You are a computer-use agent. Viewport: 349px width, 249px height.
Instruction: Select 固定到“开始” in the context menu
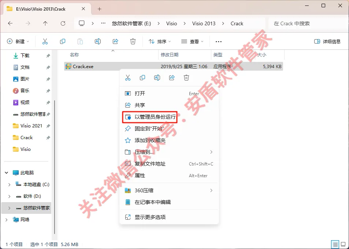coord(169,129)
